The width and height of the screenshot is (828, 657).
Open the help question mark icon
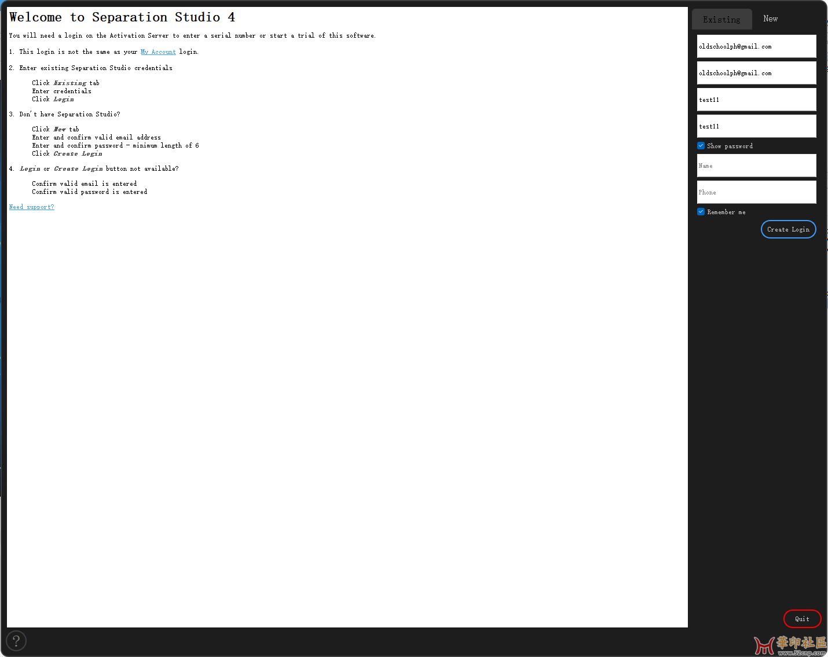click(x=16, y=641)
